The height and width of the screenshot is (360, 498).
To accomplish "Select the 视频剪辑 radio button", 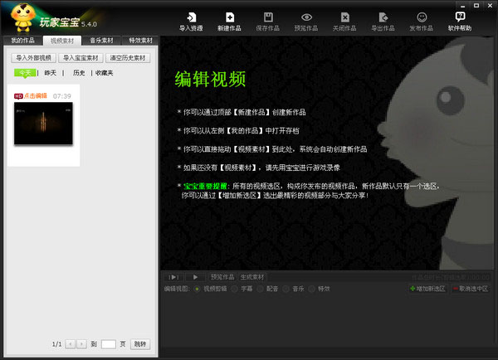I will point(197,289).
